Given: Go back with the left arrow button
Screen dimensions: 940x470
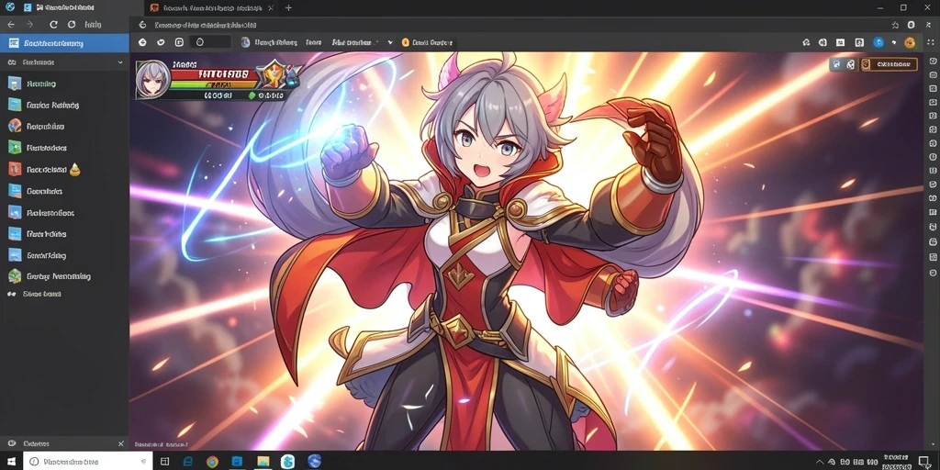Looking at the screenshot, I should [x=10, y=25].
